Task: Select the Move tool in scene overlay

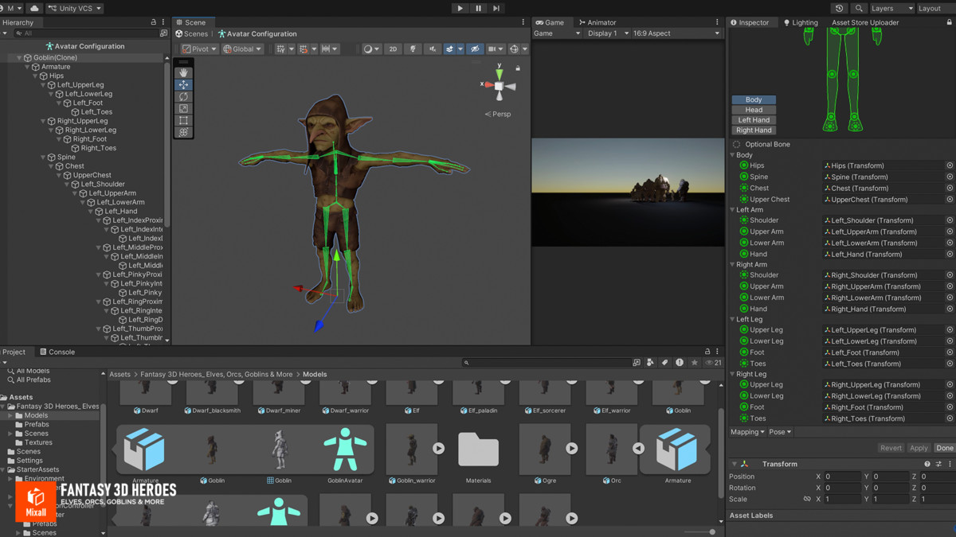Action: pos(183,84)
